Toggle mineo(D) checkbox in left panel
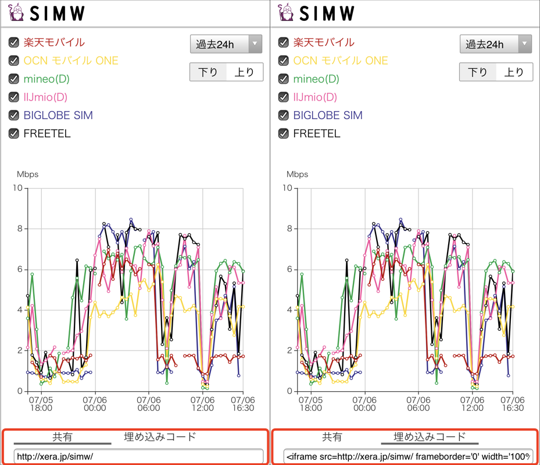Viewport: 540px width, 465px height. pyautogui.click(x=14, y=79)
